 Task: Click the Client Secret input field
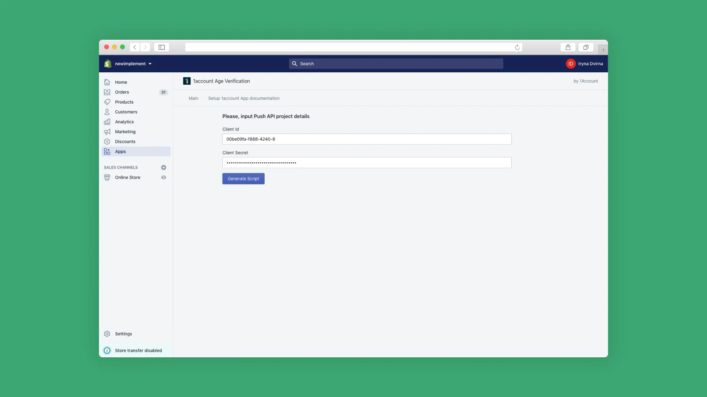point(367,163)
